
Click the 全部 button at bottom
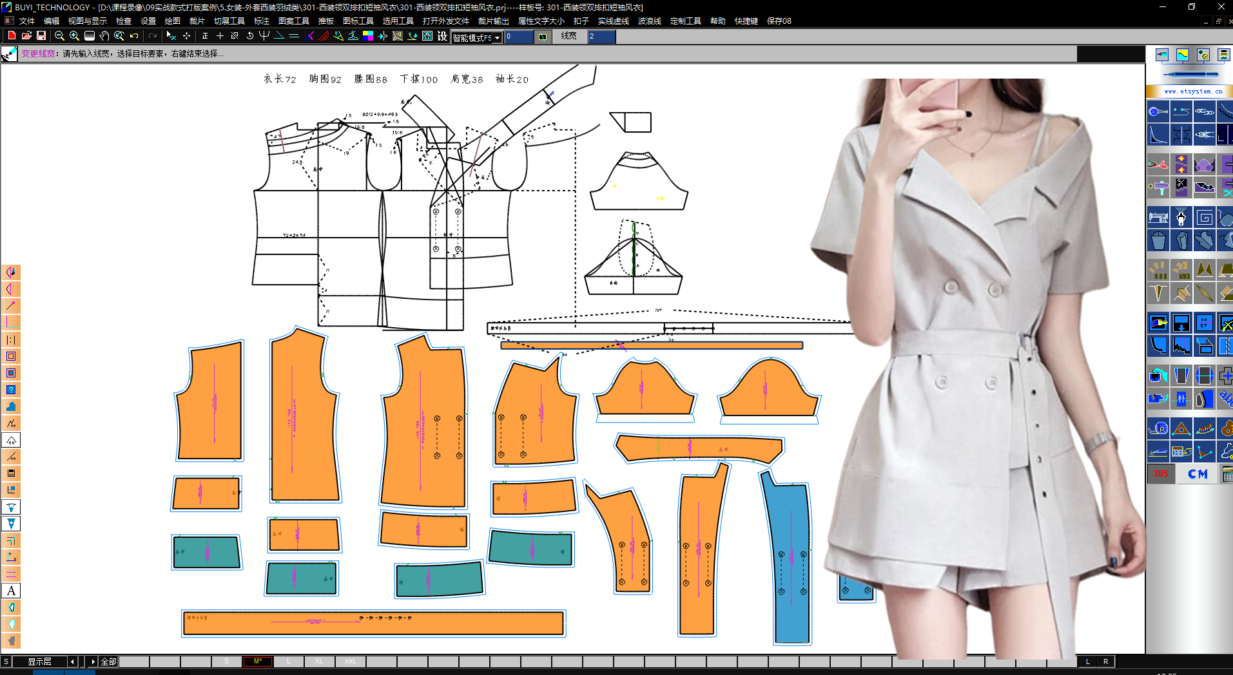click(x=108, y=661)
